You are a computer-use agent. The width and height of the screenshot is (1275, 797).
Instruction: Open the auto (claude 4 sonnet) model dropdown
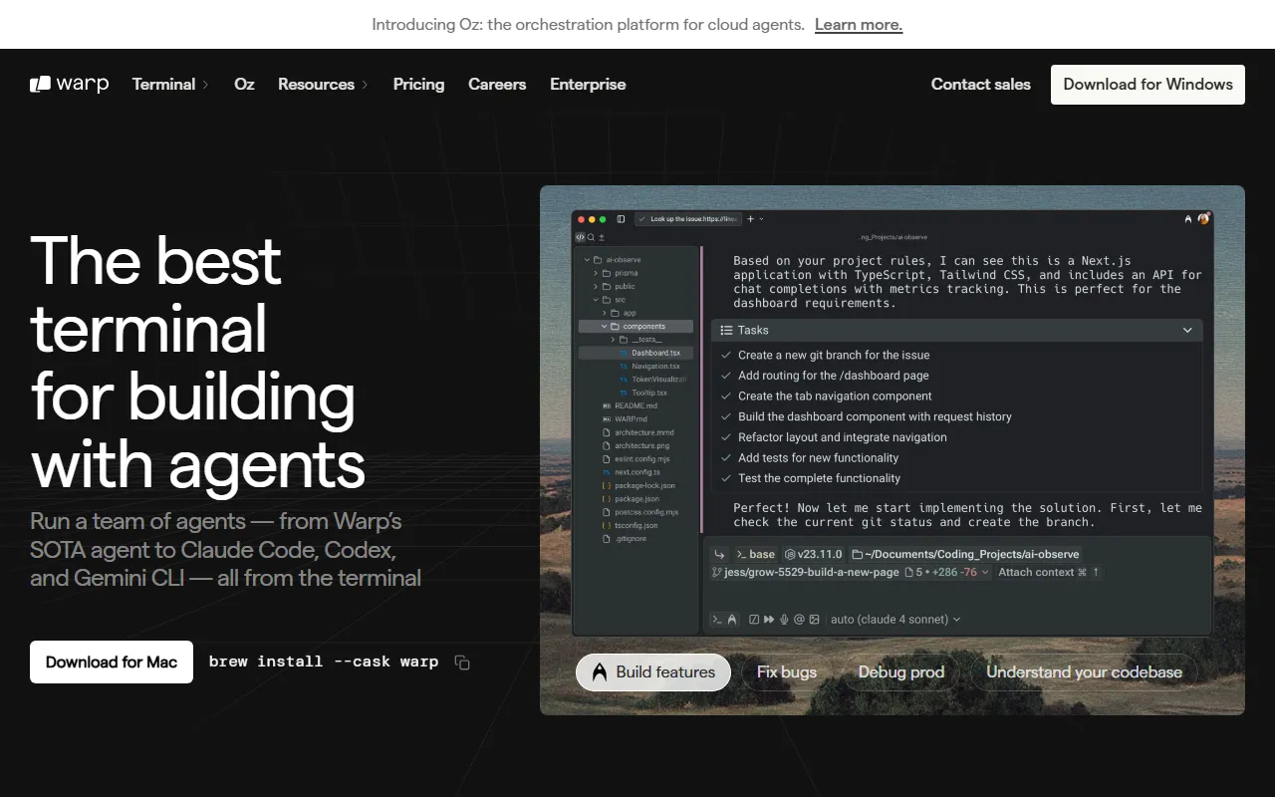(894, 620)
